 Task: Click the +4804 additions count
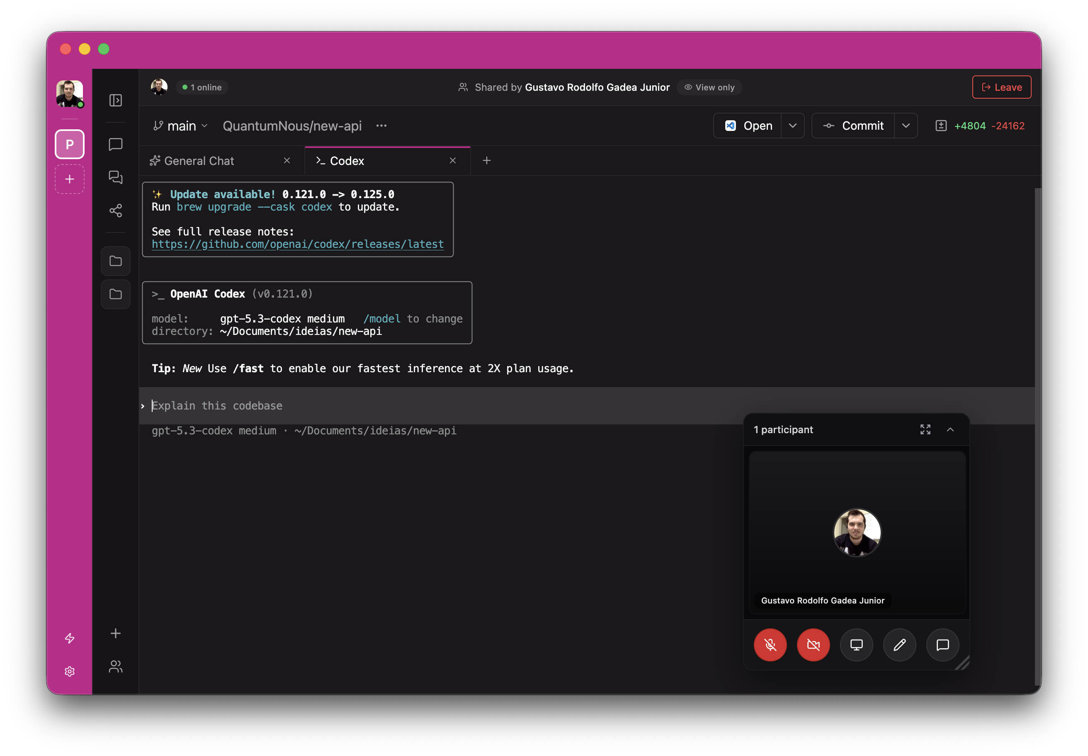click(x=970, y=126)
